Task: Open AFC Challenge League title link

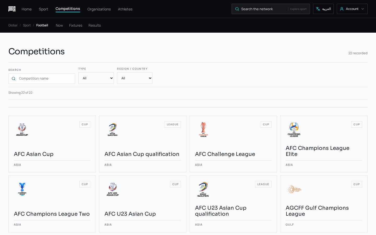Action: (225, 154)
